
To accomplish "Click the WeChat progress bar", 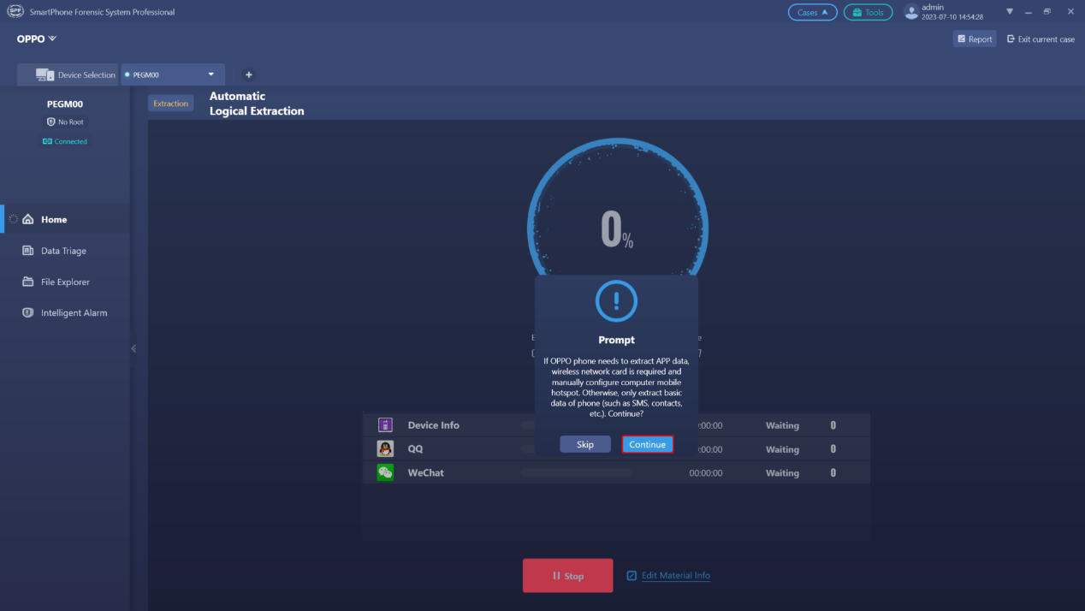I will tap(576, 472).
